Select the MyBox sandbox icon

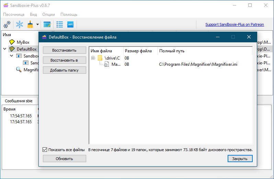pyautogui.click(x=12, y=42)
